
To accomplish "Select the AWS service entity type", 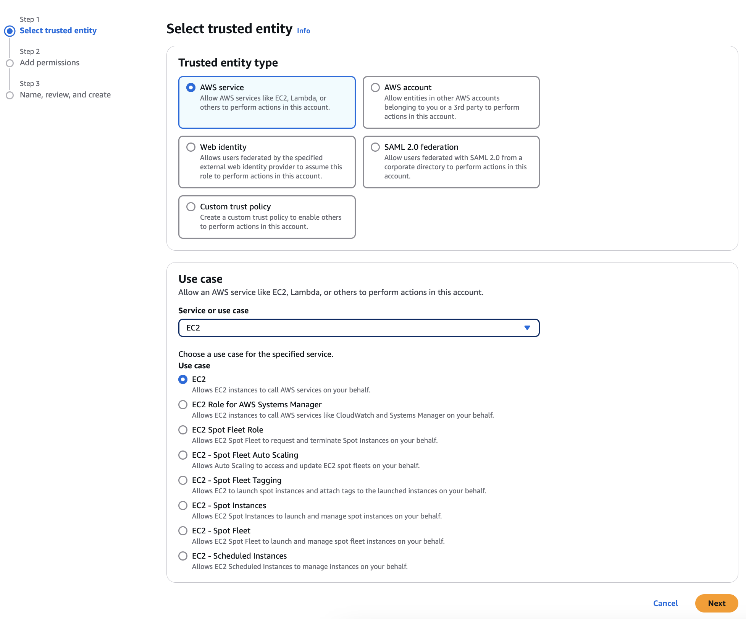I will click(x=267, y=102).
